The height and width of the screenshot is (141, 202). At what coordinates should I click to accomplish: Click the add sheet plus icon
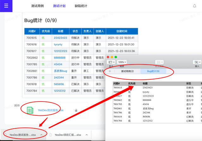pyautogui.click(x=110, y=71)
